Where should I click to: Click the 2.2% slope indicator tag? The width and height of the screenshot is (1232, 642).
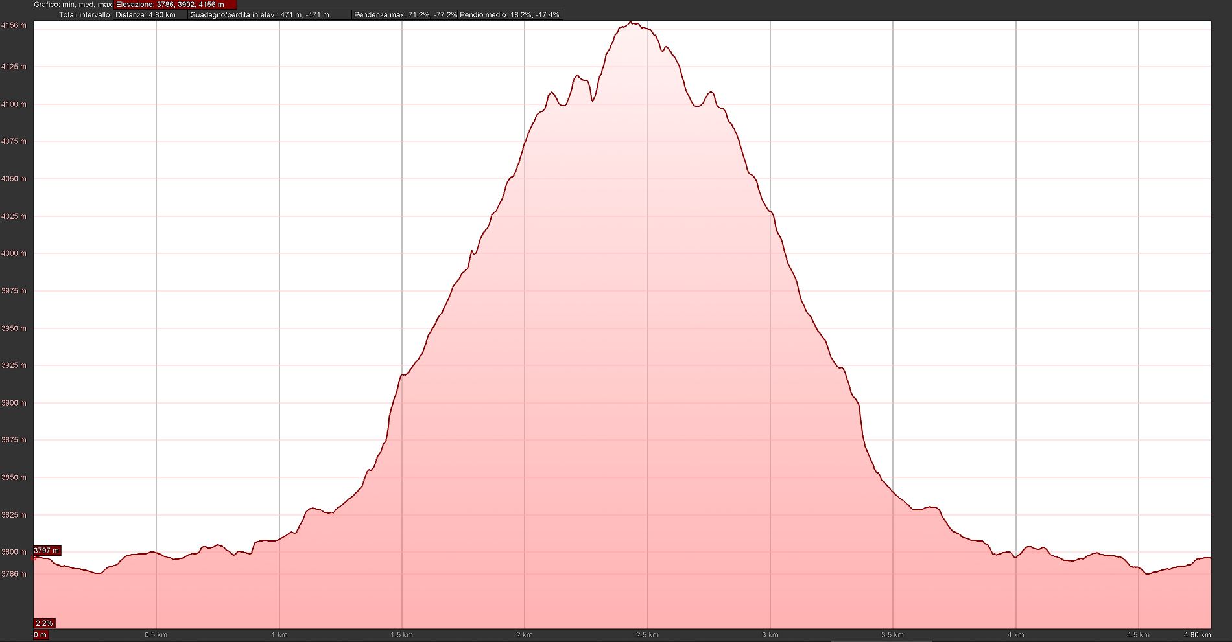(44, 623)
